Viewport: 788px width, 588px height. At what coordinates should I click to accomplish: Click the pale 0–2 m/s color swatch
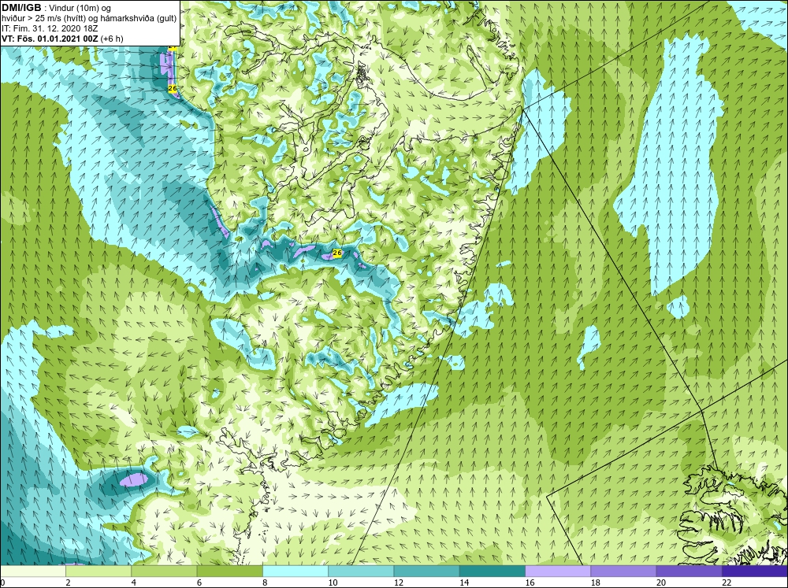32,571
